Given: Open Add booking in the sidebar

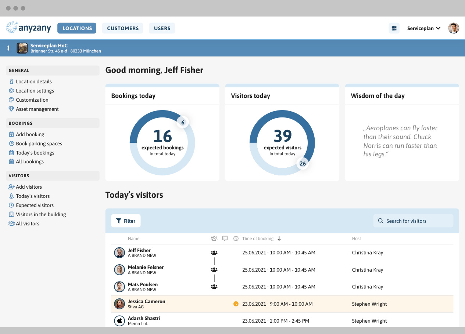Looking at the screenshot, I should [x=30, y=134].
